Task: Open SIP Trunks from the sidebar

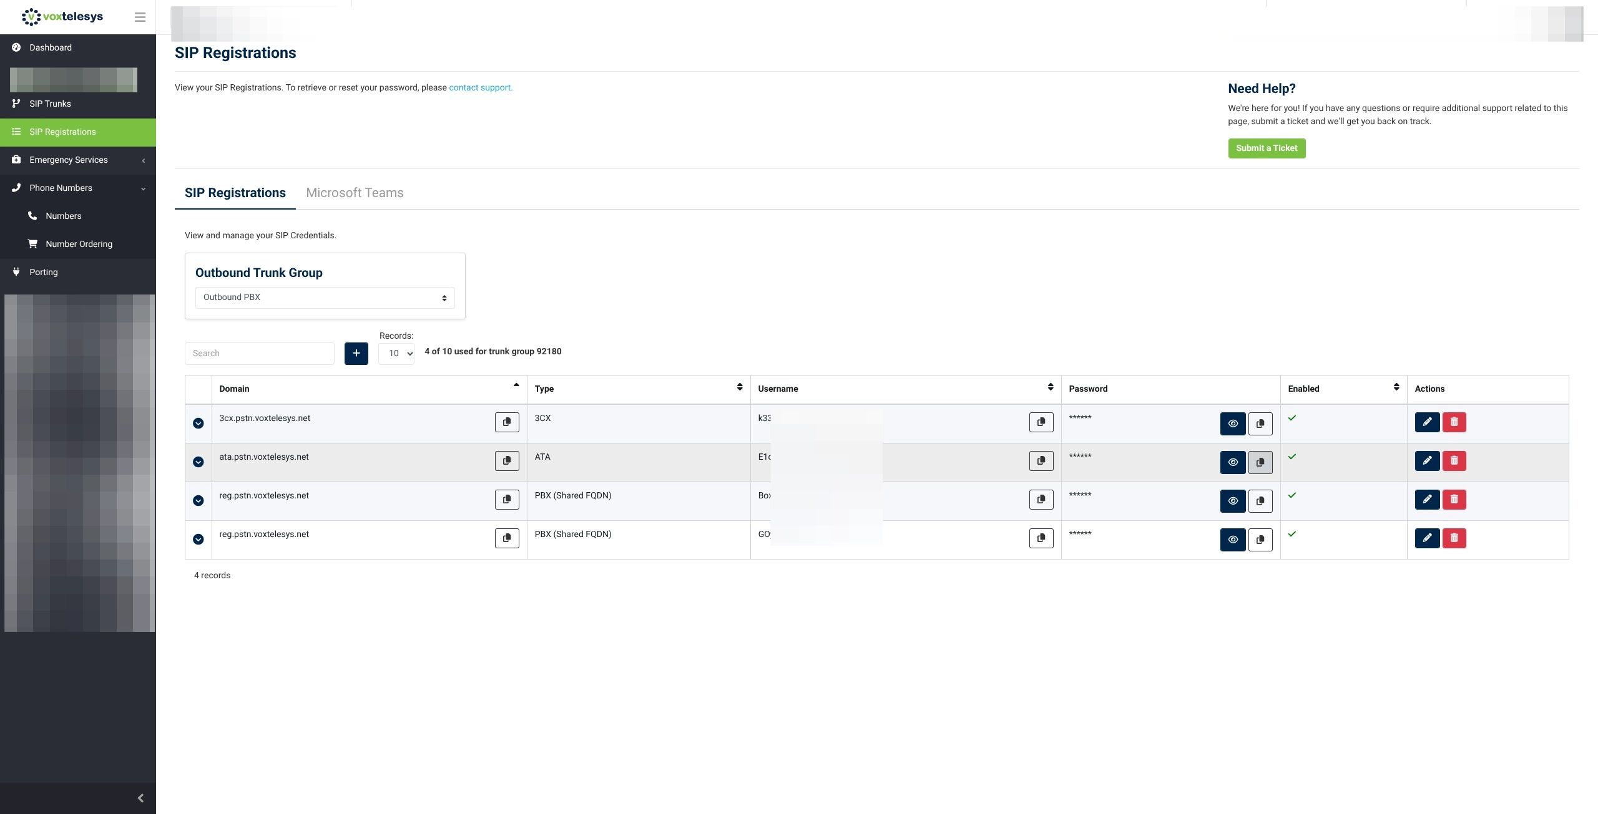Action: pyautogui.click(x=78, y=104)
